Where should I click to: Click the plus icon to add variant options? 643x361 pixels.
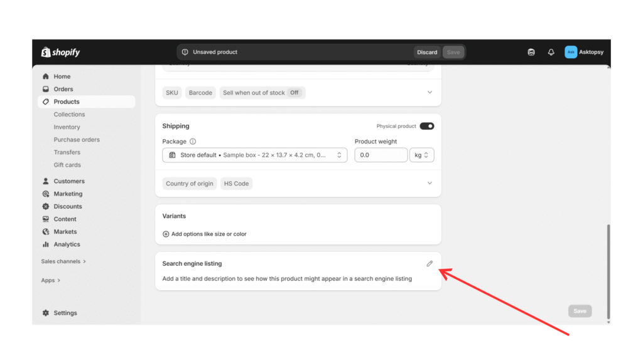pos(166,234)
